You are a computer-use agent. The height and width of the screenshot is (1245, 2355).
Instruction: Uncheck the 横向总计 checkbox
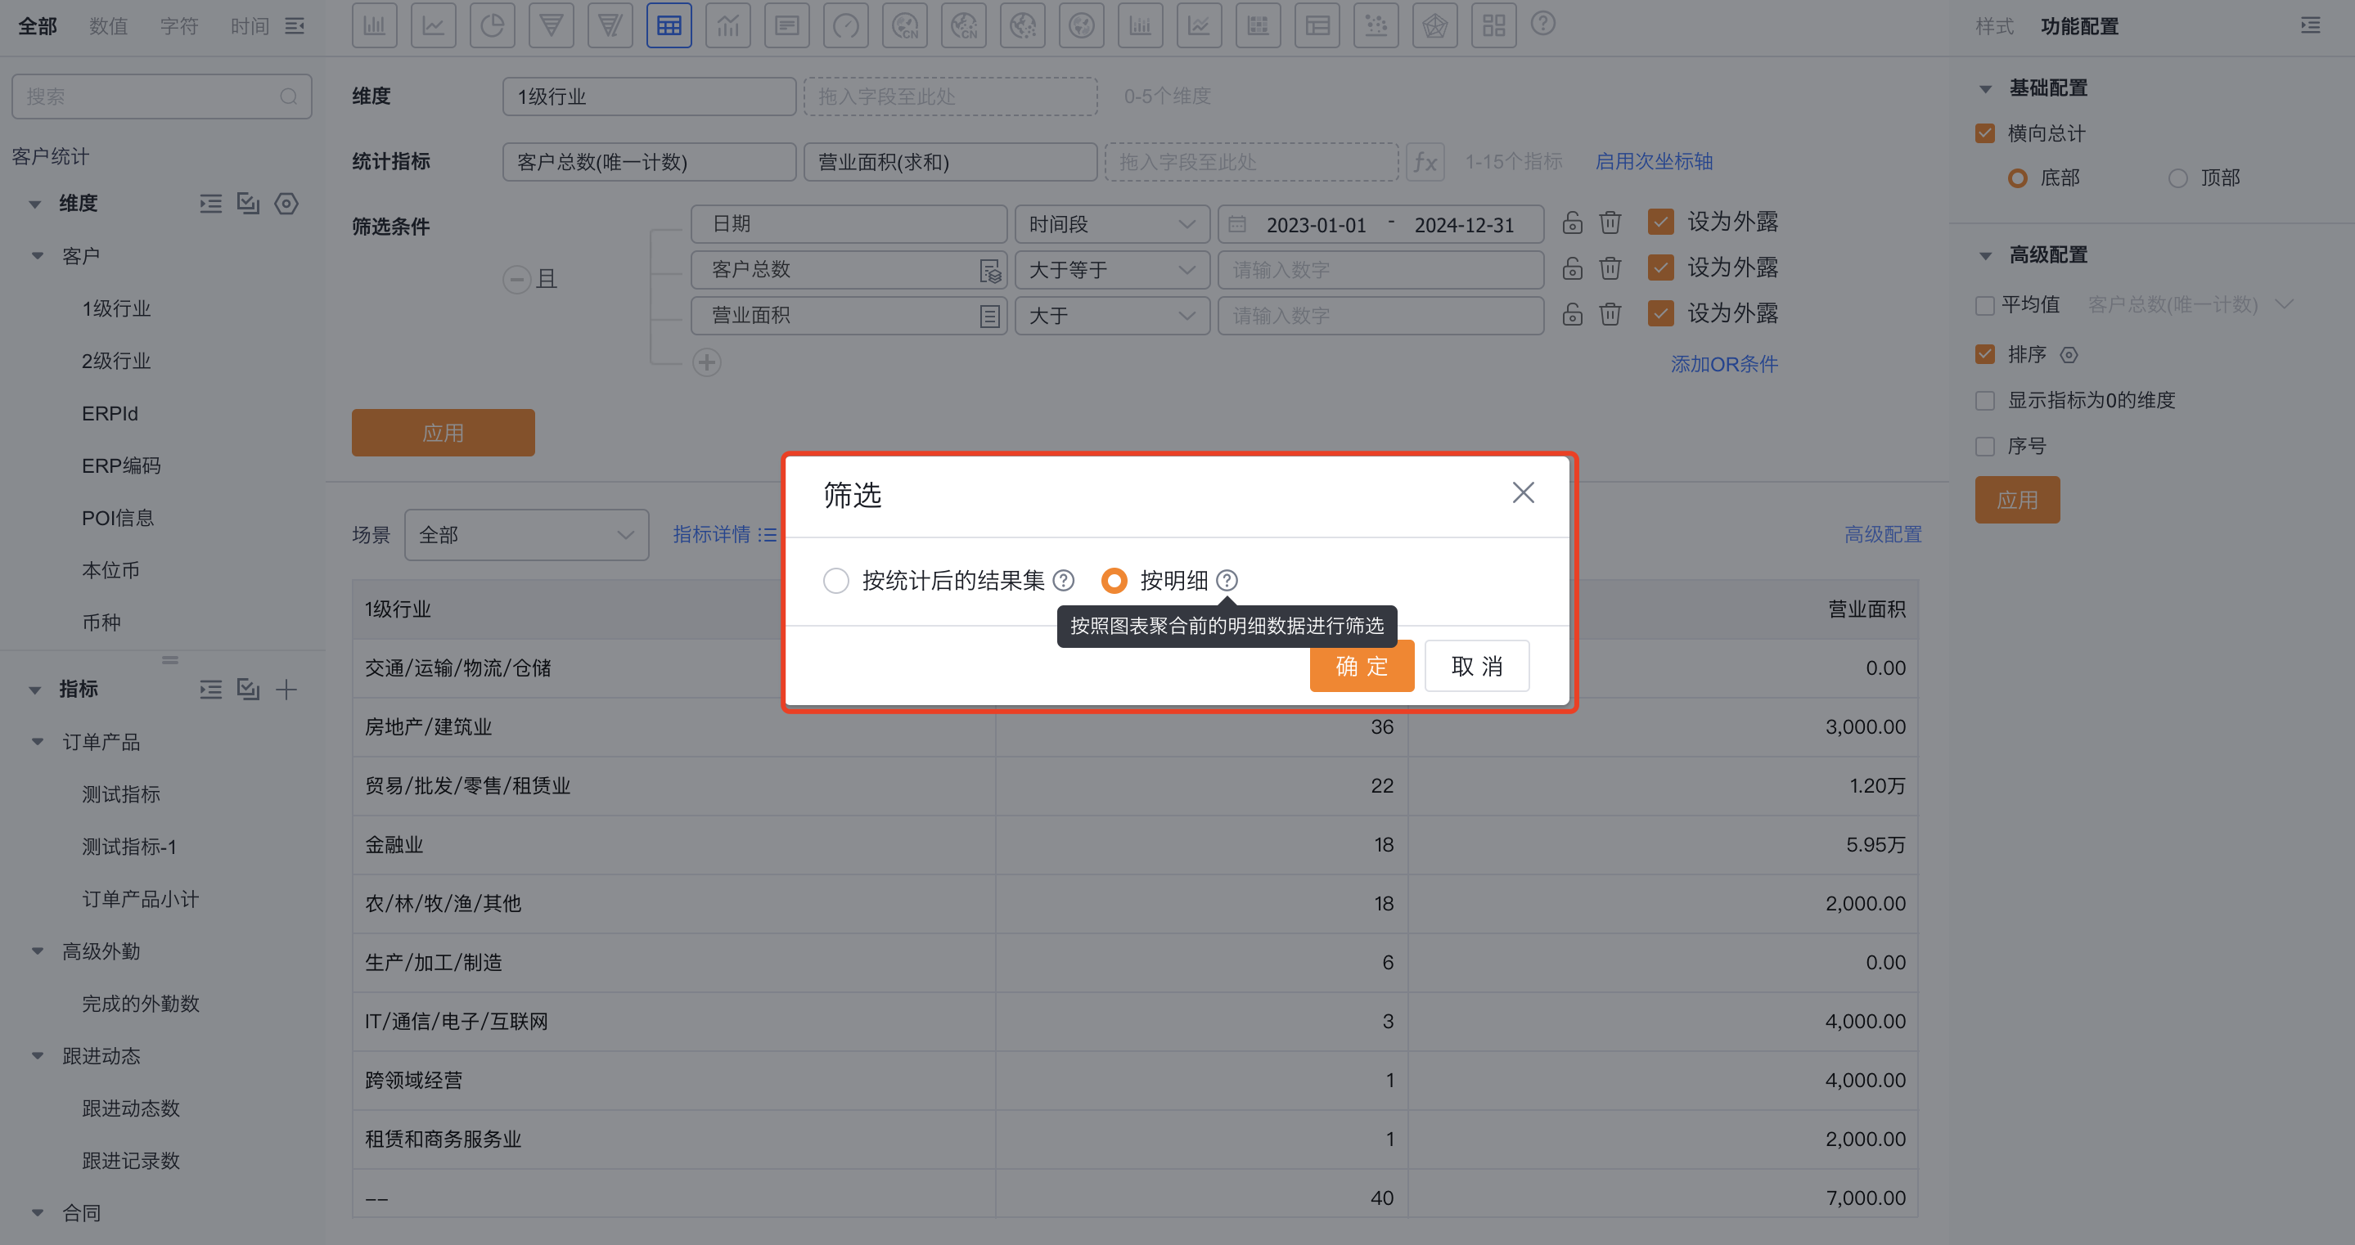click(1985, 133)
